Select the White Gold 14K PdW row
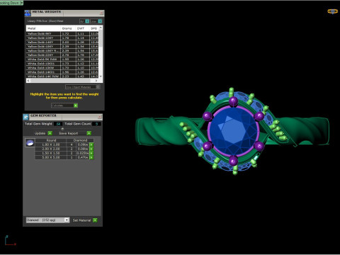Viewport: 340px width, 255px height. click(62, 76)
